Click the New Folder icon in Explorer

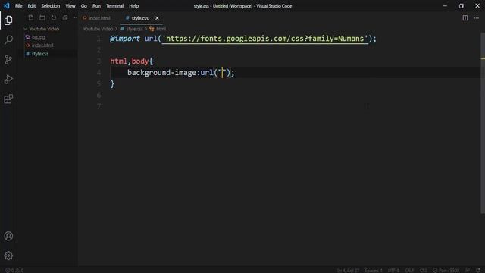[42, 18]
